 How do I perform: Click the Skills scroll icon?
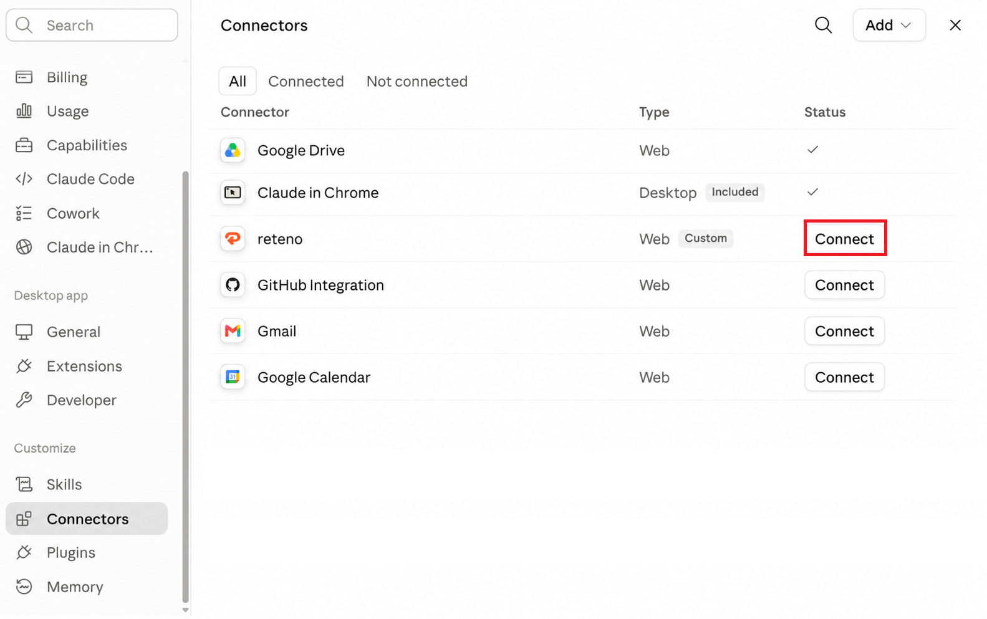[x=24, y=484]
